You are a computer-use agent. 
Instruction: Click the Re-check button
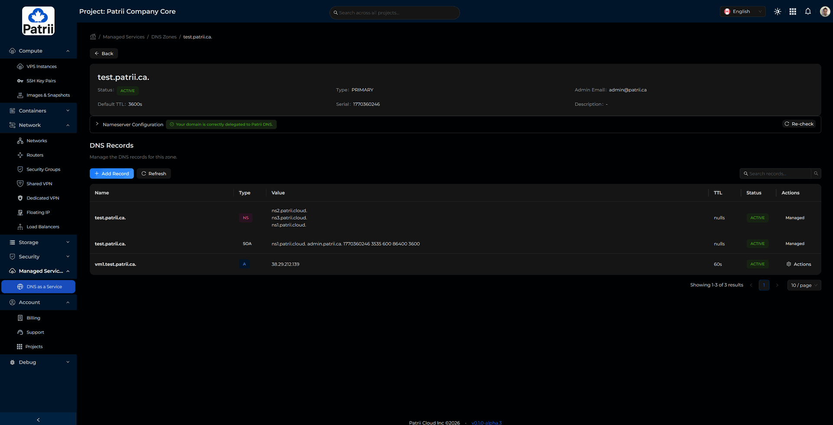pyautogui.click(x=799, y=124)
